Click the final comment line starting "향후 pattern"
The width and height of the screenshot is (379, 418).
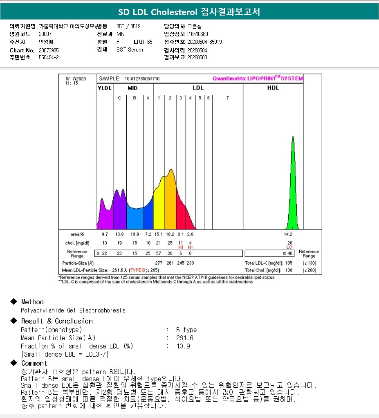click(94, 406)
